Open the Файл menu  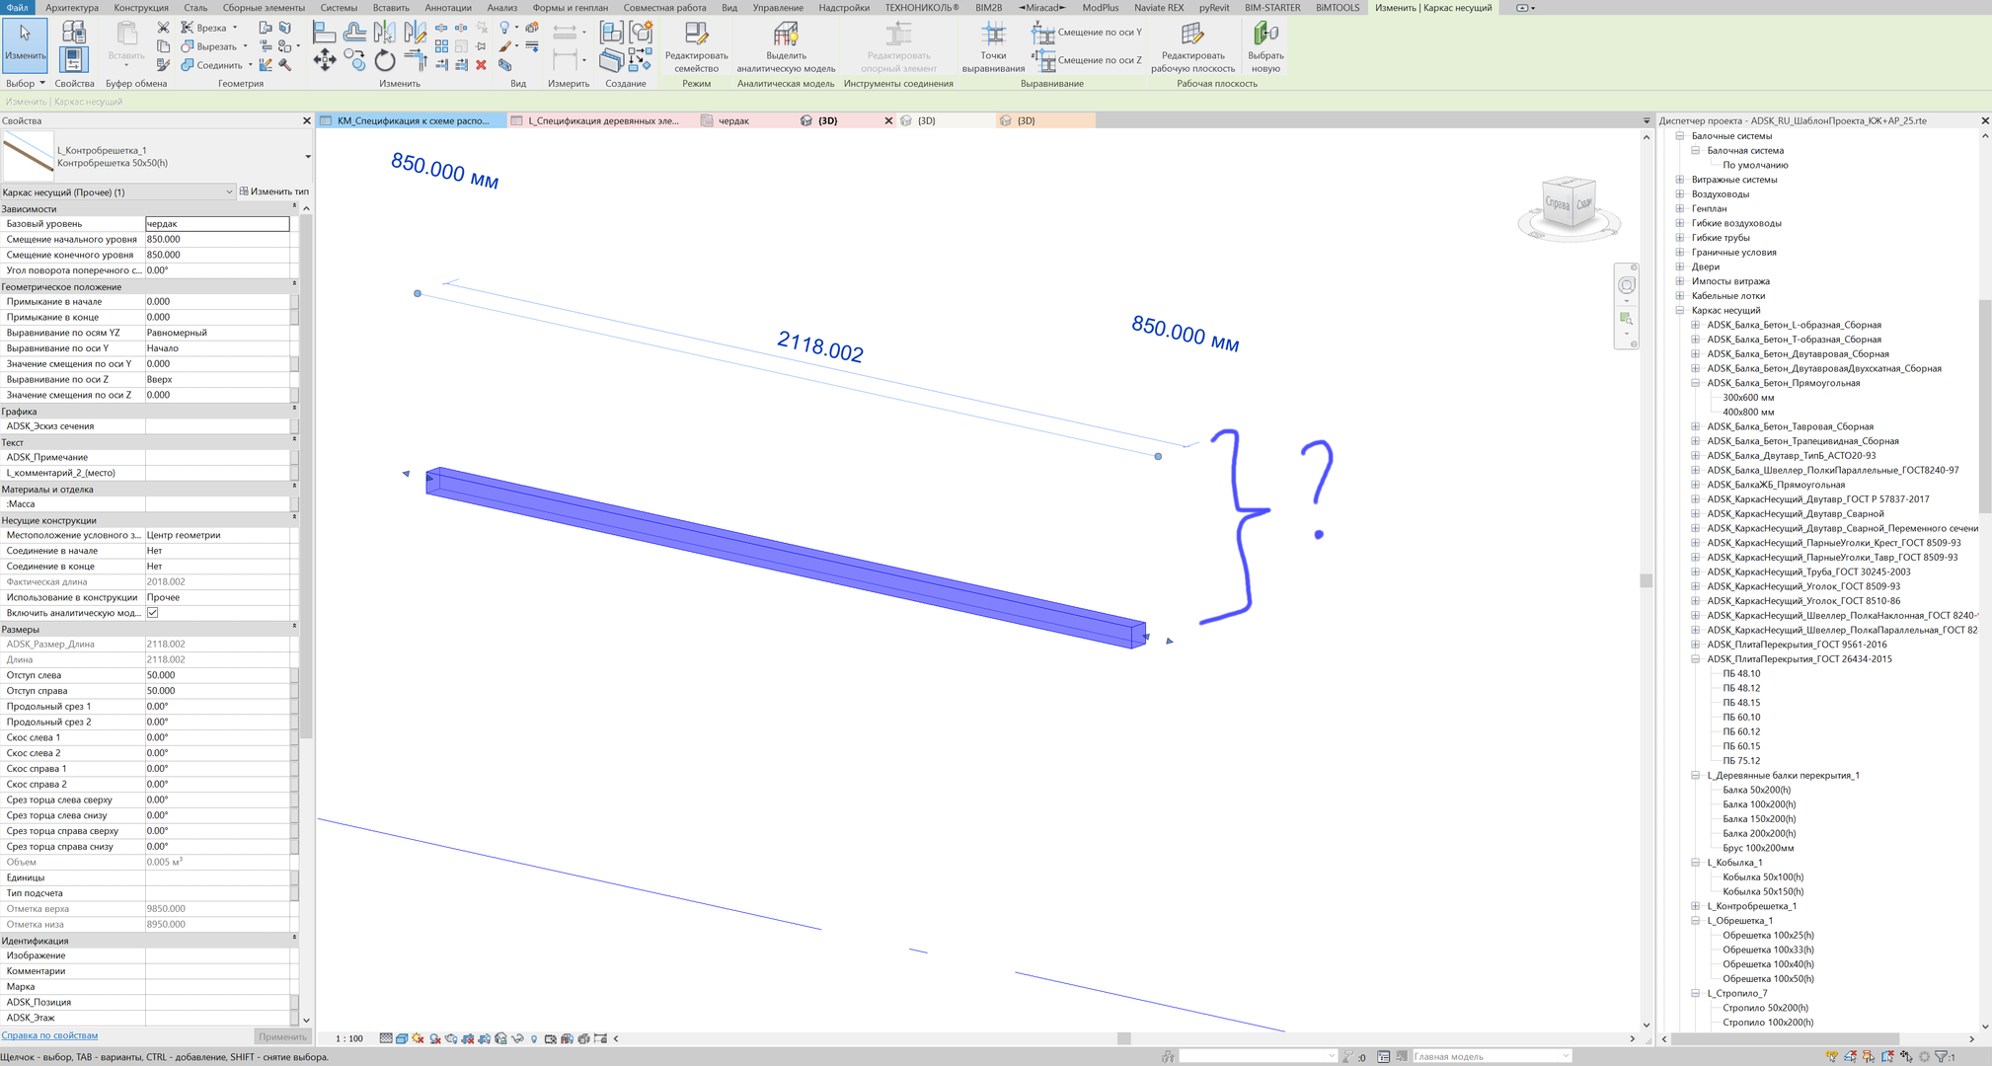tap(18, 8)
